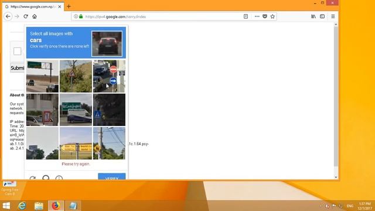375x211 pixels.
Task: Close the Google tab
Action: pyautogui.click(x=60, y=6)
